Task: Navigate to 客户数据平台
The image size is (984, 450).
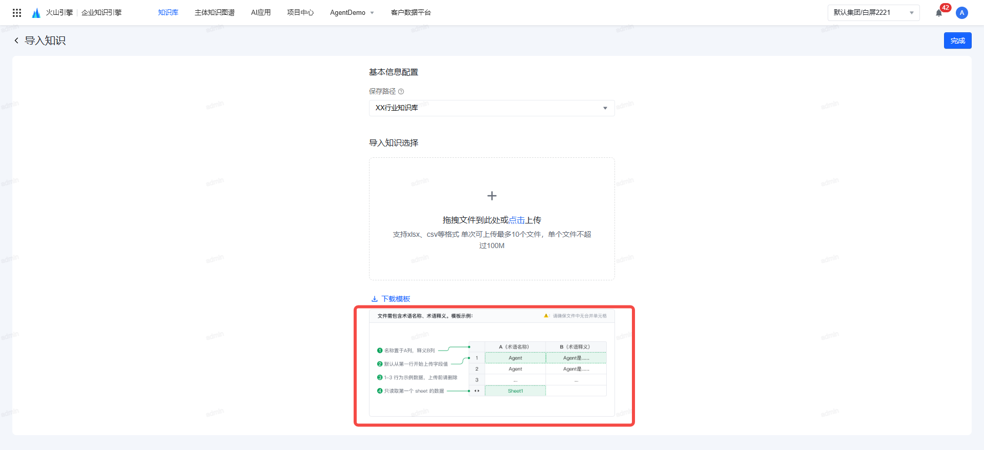Action: (x=411, y=13)
